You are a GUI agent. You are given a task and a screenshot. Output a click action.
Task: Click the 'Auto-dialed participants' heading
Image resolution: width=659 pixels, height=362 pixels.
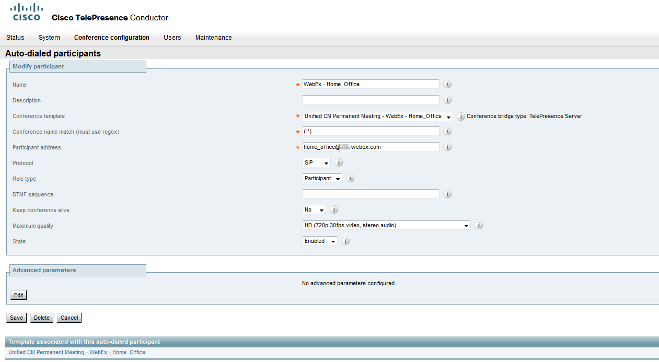click(53, 53)
